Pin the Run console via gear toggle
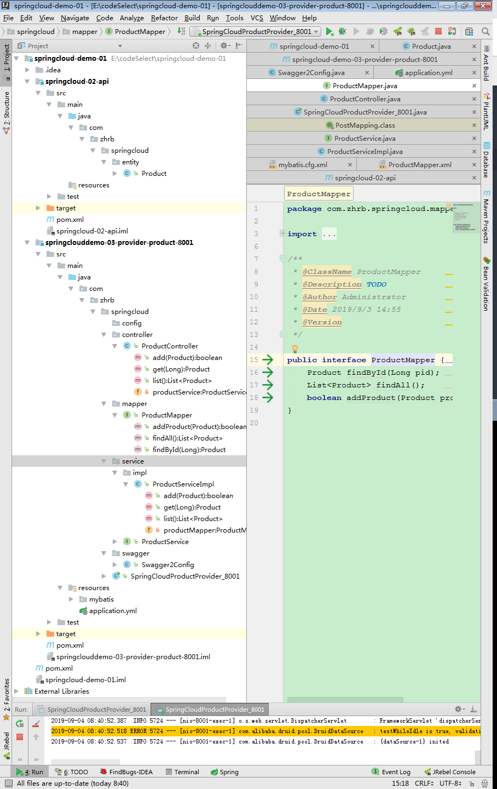 (457, 708)
